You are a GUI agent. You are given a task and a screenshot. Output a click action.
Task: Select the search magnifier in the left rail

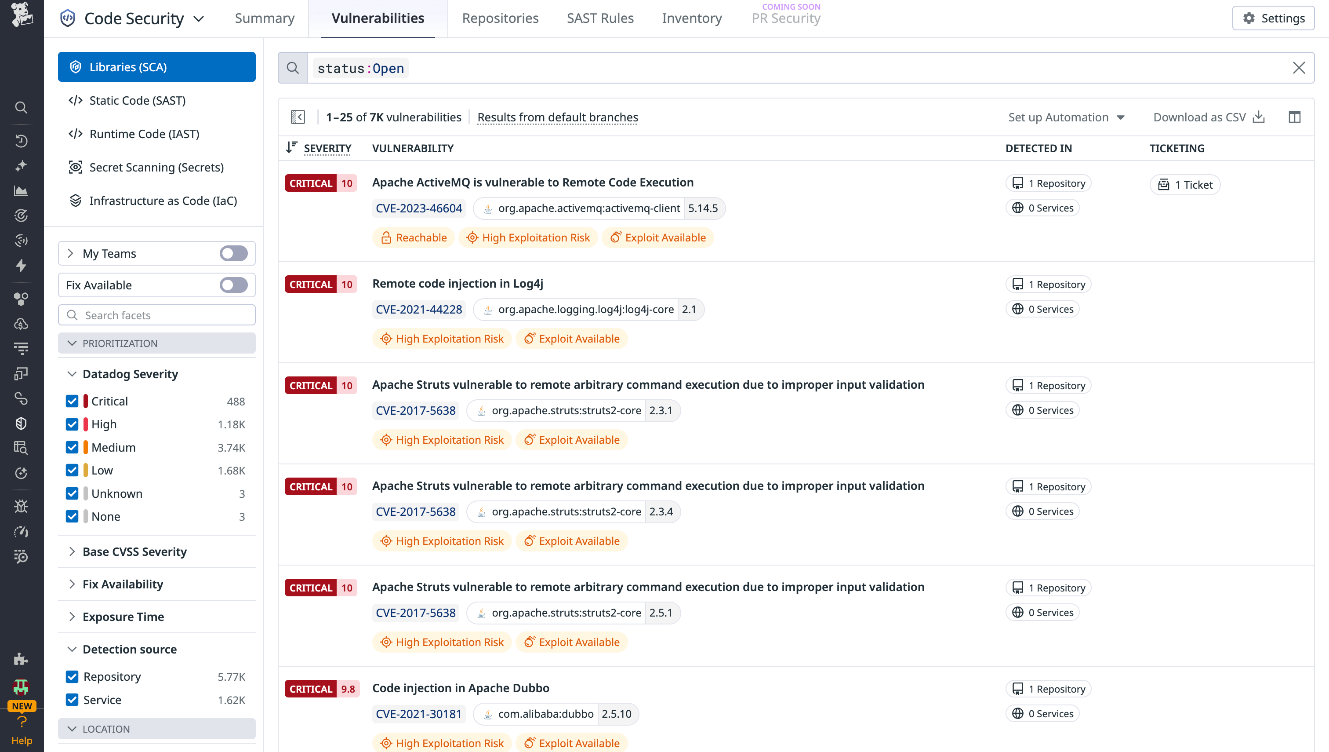(x=21, y=107)
